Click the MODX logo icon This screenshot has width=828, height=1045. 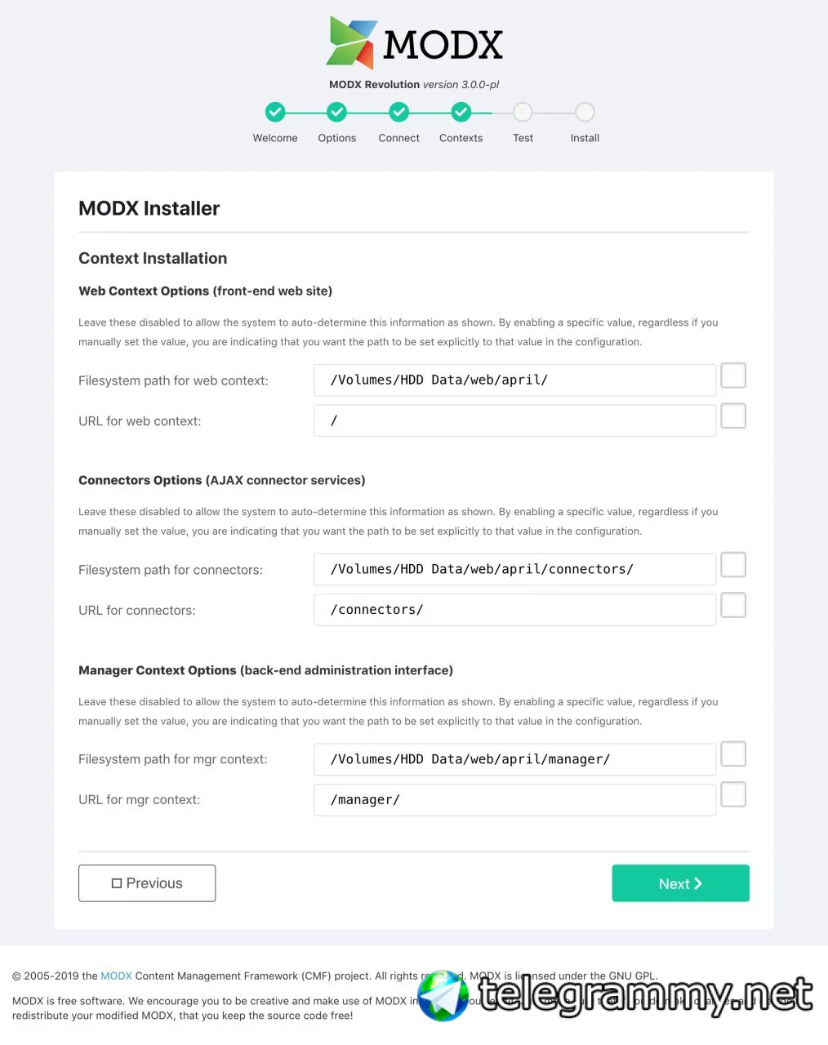tap(351, 42)
